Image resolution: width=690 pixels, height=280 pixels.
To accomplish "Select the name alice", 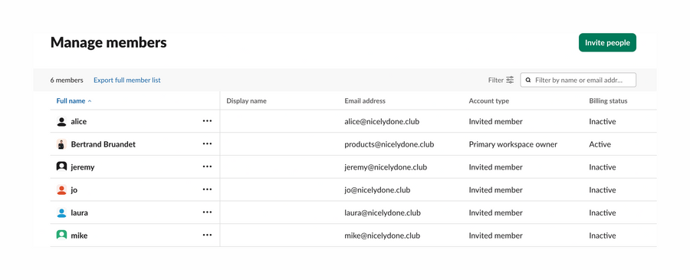I will click(79, 121).
